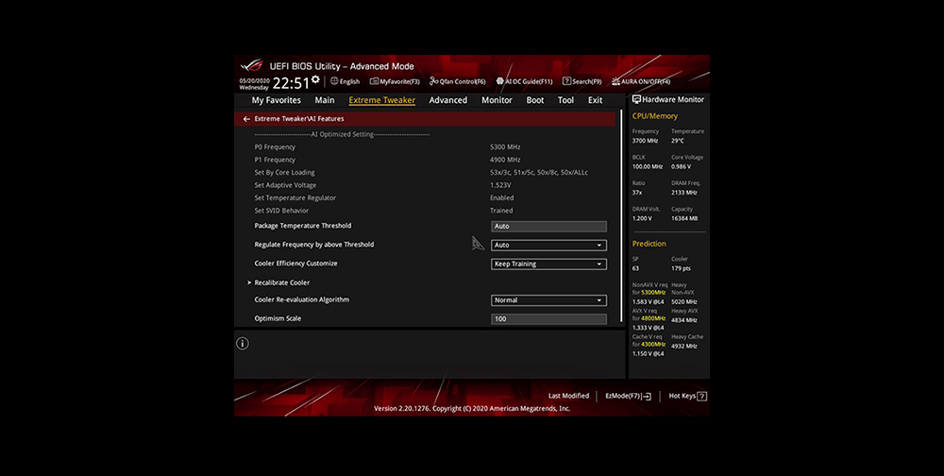Launch Qfan Control(F6)
The image size is (944, 476).
point(457,81)
